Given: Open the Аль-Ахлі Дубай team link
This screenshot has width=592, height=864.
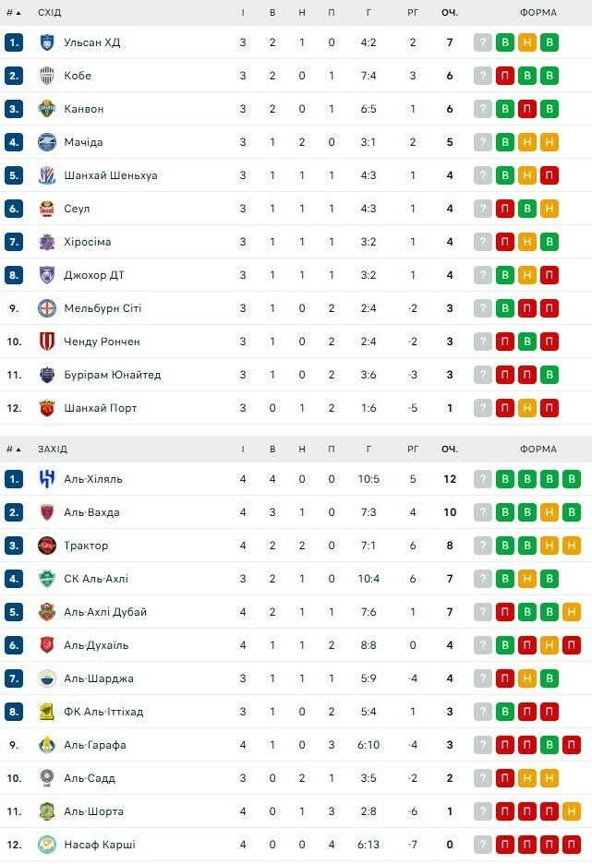Looking at the screenshot, I should 105,612.
